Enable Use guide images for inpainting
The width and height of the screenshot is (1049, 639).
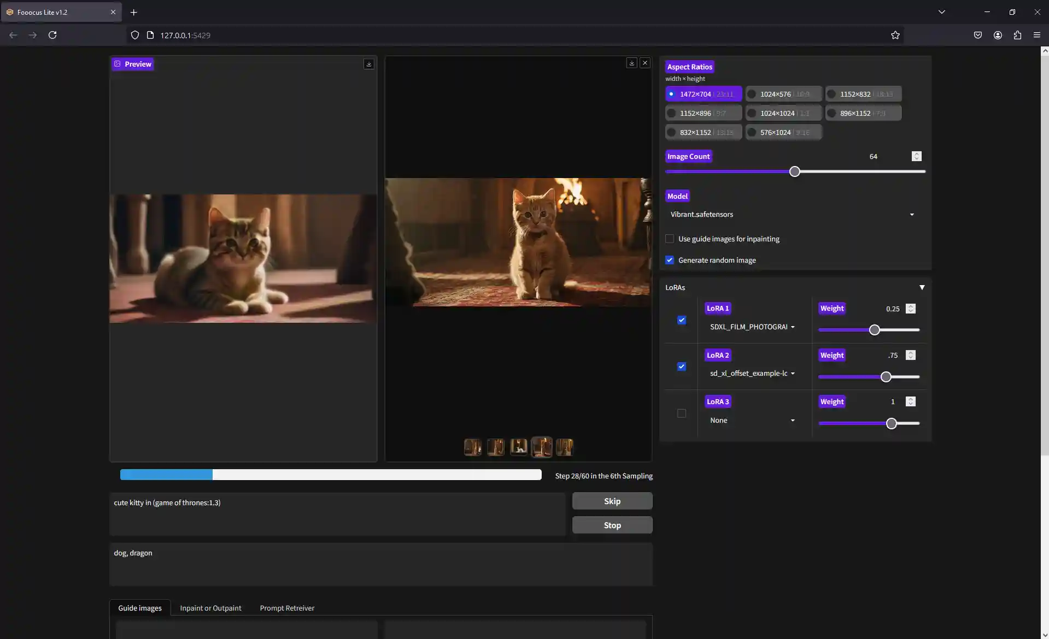pos(670,239)
